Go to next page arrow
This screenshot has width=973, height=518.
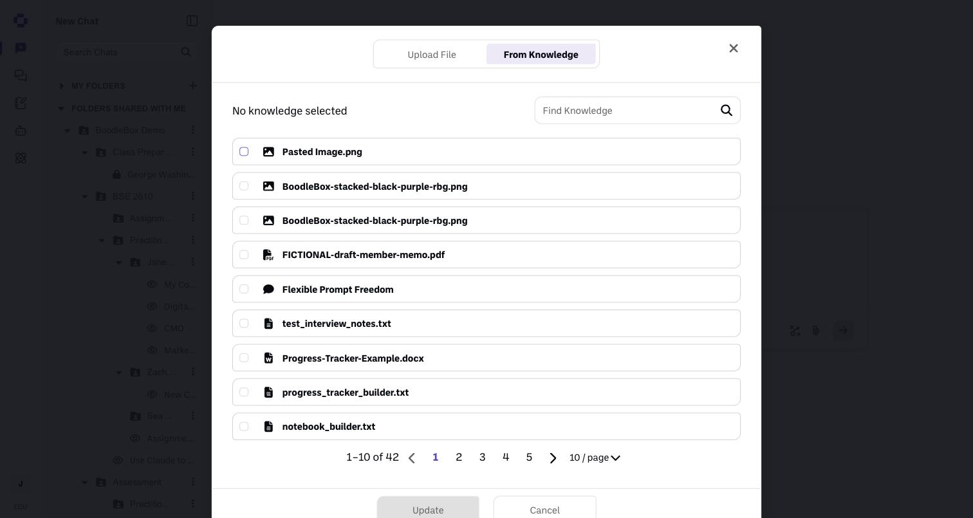coord(553,458)
